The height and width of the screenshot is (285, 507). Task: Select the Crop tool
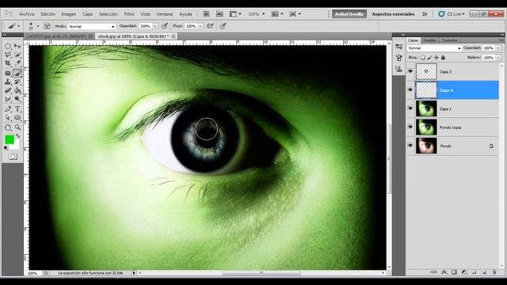8,63
